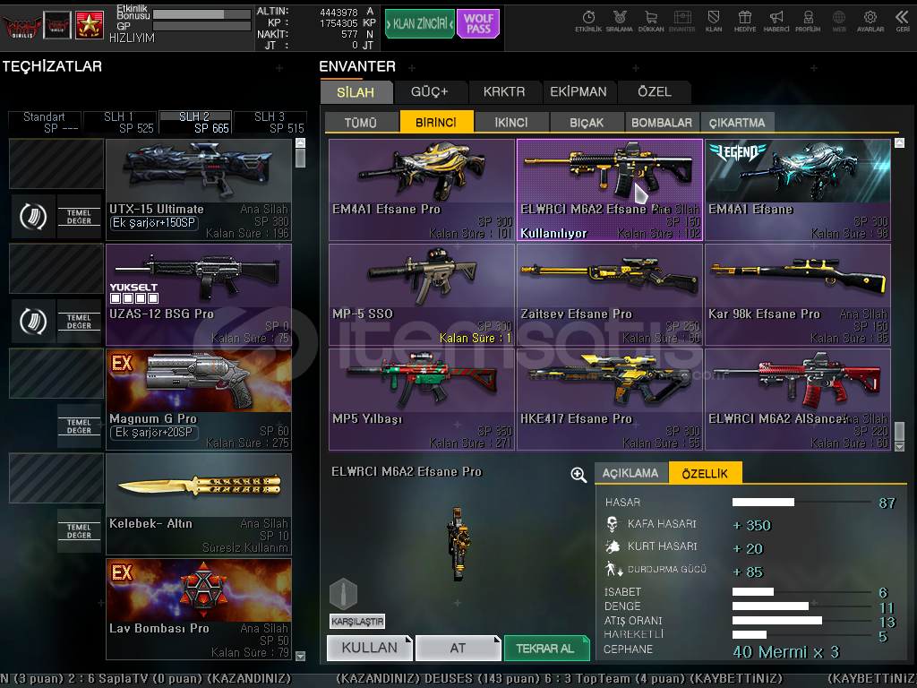Select the TÜMÜ weapon filter tab
This screenshot has width=917, height=688.
click(361, 122)
